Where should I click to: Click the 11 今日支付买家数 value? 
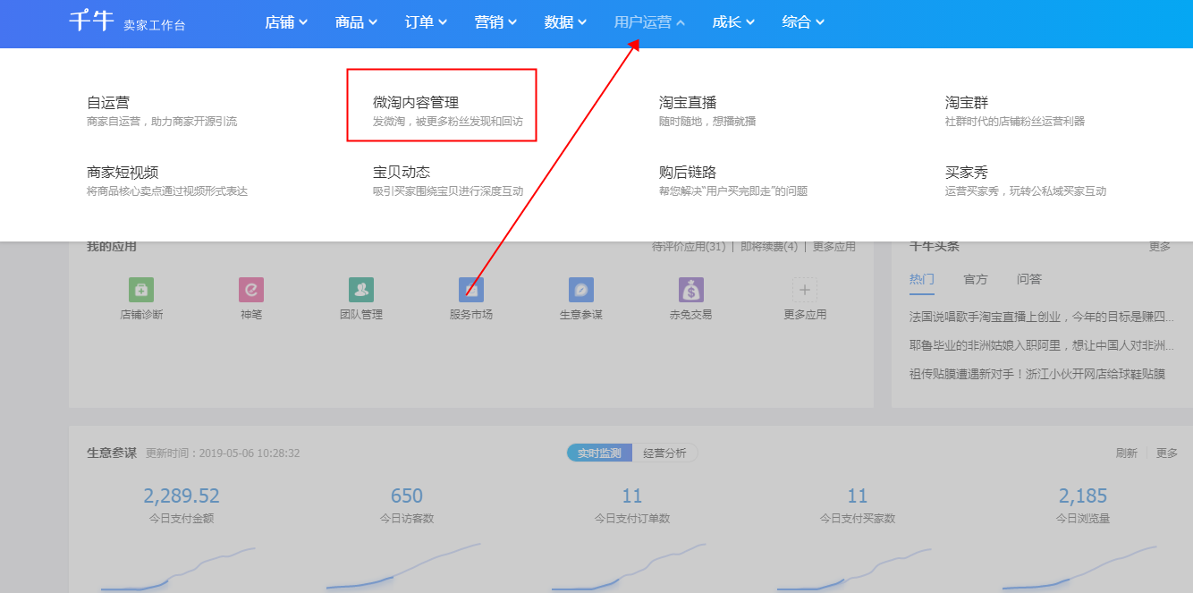click(x=858, y=496)
